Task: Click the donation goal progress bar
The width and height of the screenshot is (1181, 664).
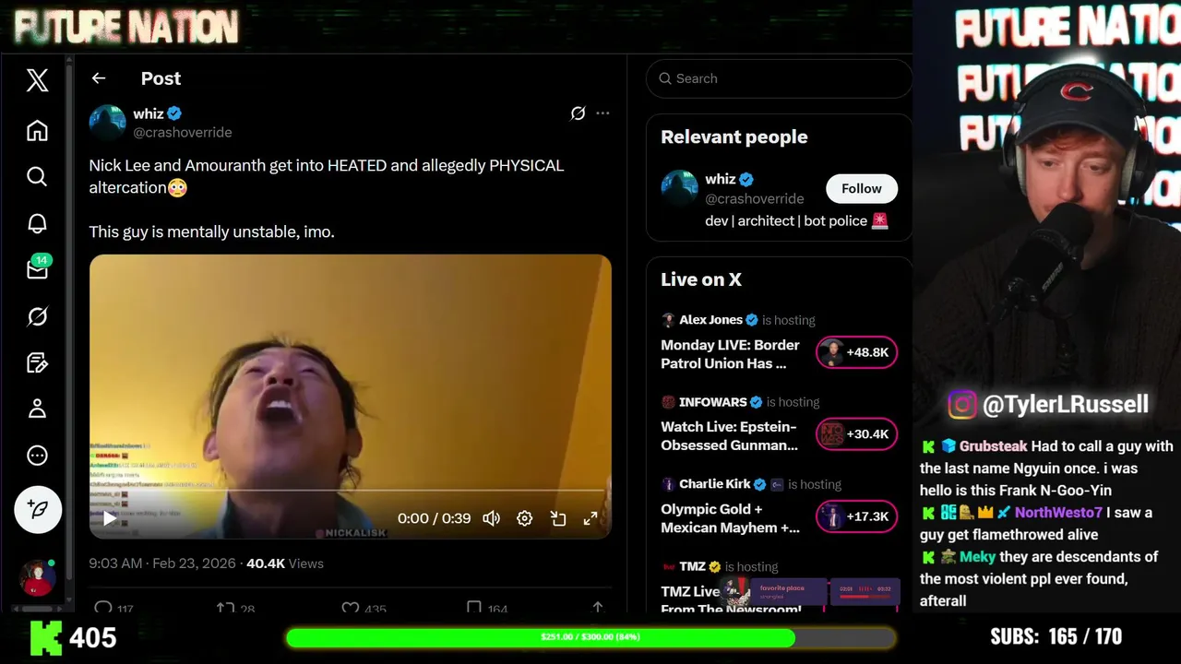Action: pyautogui.click(x=590, y=637)
